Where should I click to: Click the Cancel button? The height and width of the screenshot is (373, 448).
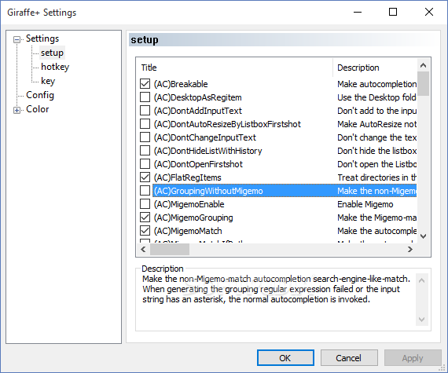click(x=349, y=358)
